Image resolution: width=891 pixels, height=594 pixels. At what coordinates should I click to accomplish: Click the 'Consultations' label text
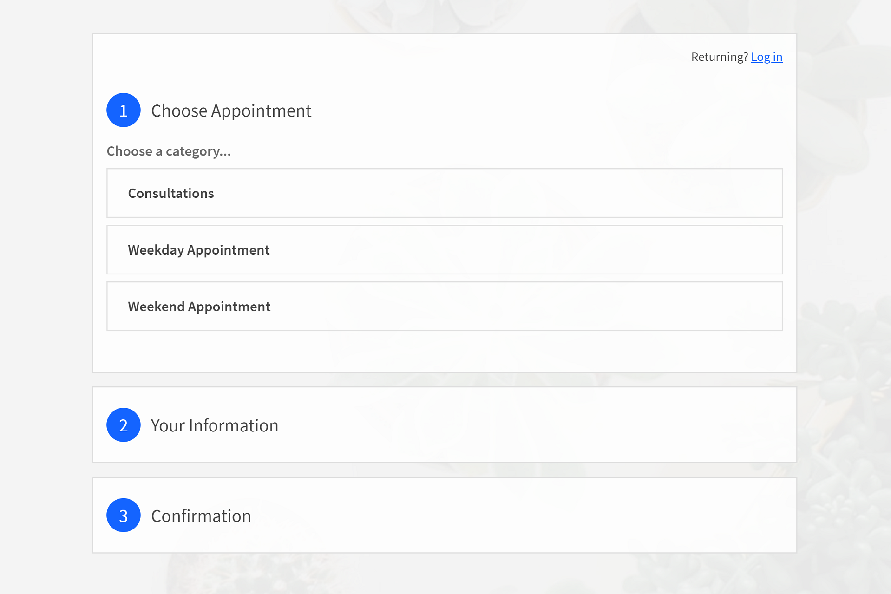click(x=171, y=193)
